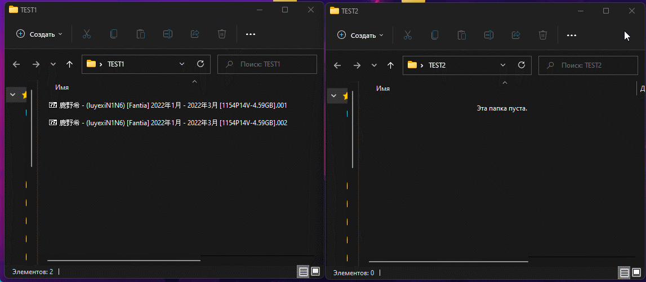Click the Share icon in TEST2 window
This screenshot has height=282, width=646.
click(516, 35)
